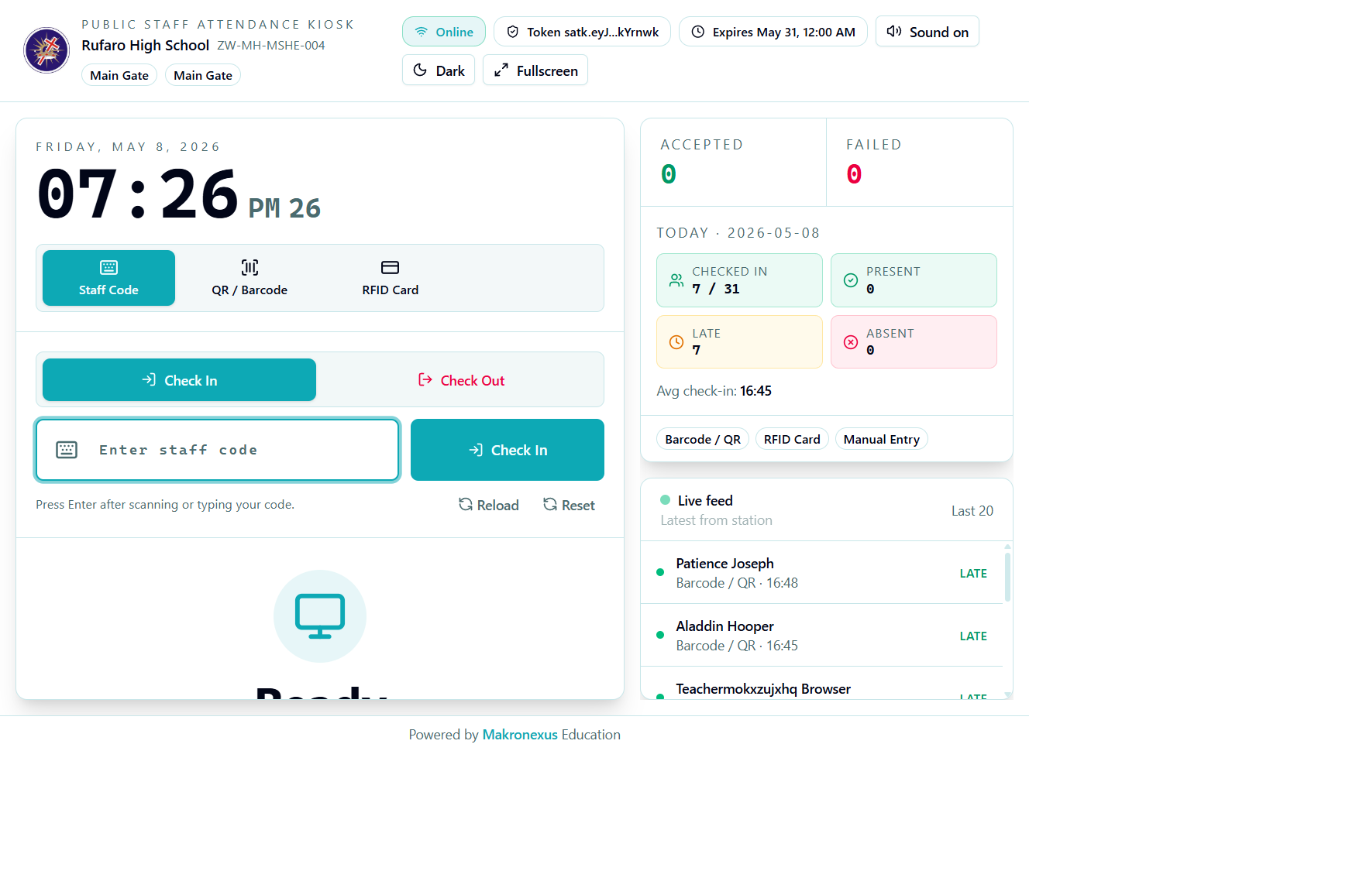Select the Check In mode tab
Viewport: 1356px width, 871px height.
tap(179, 380)
